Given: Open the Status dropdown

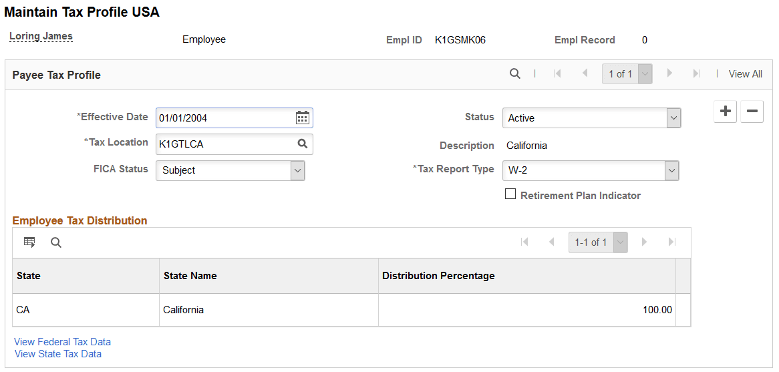Looking at the screenshot, I should tap(591, 118).
